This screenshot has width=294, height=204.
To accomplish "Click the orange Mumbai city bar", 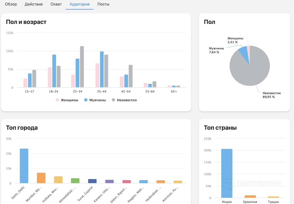I will 41,178.
